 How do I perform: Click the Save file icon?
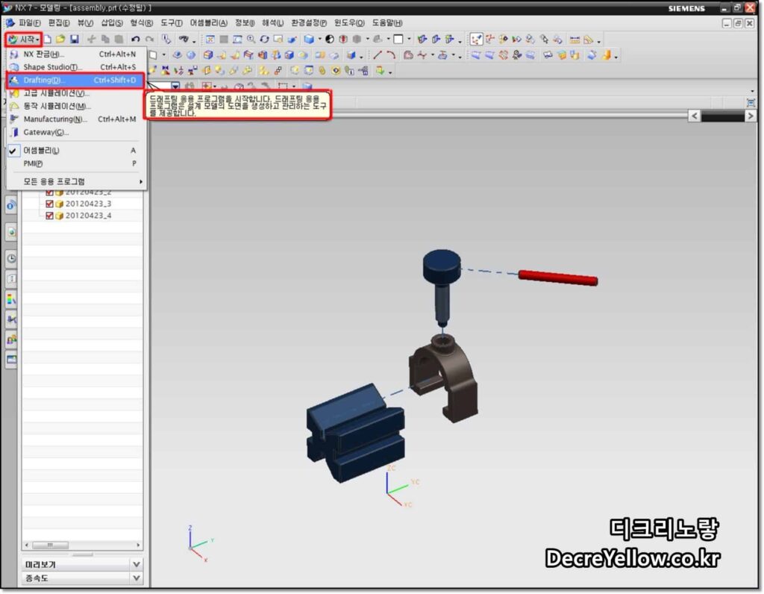(x=75, y=39)
